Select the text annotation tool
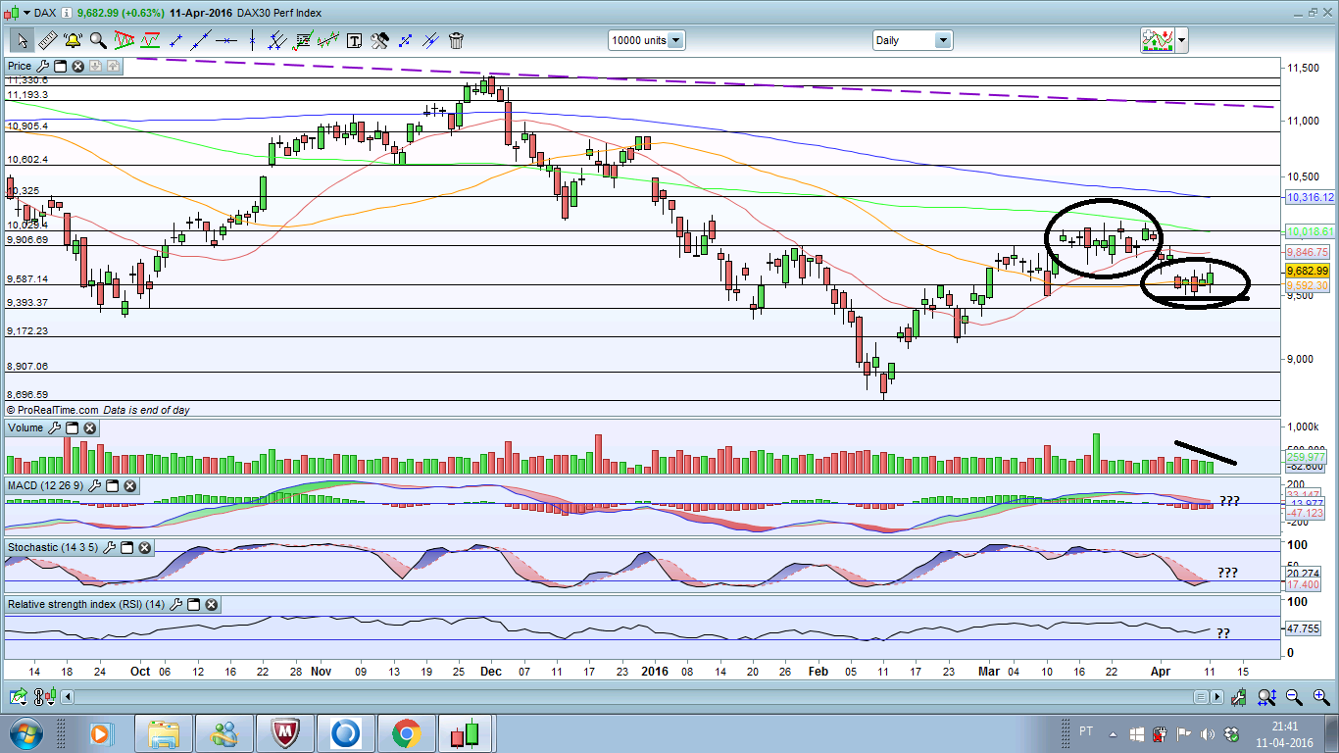This screenshot has height=753, width=1339. tap(354, 40)
